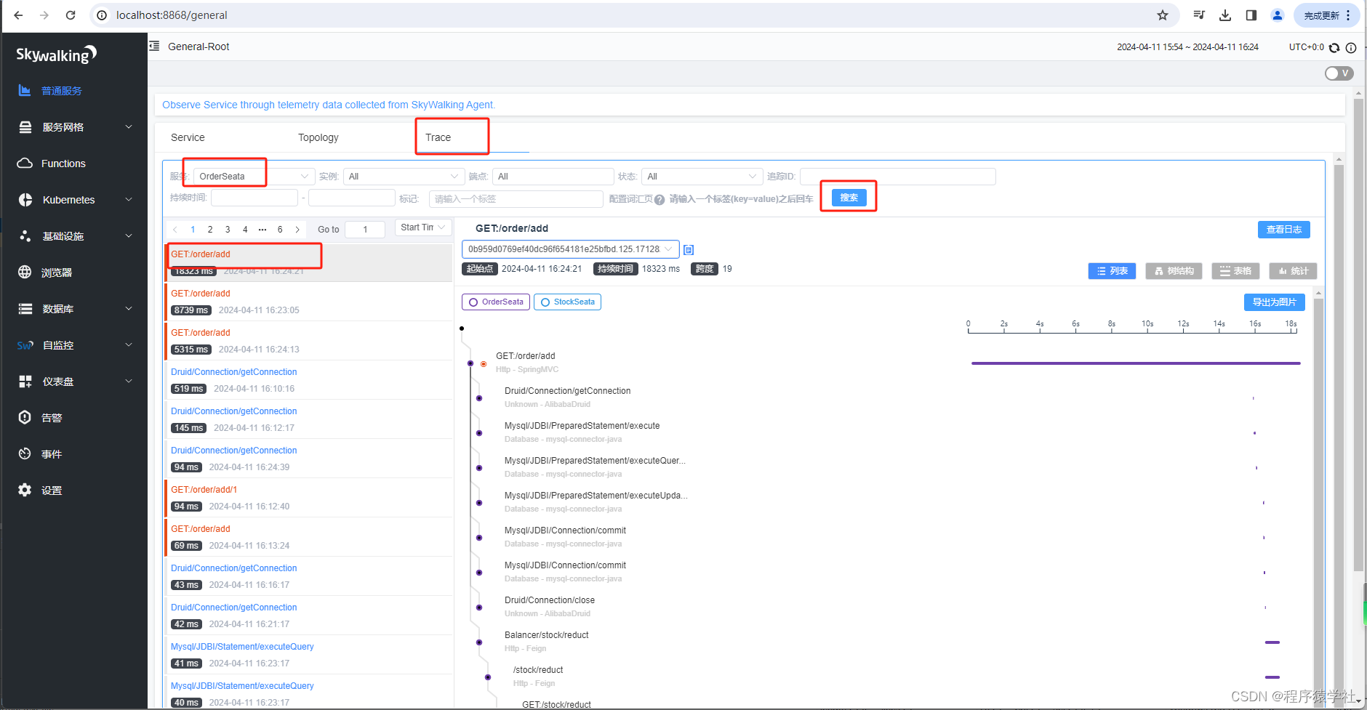This screenshot has height=710, width=1367.
Task: Click the /stock/reduct span duration bar
Action: [x=1272, y=677]
